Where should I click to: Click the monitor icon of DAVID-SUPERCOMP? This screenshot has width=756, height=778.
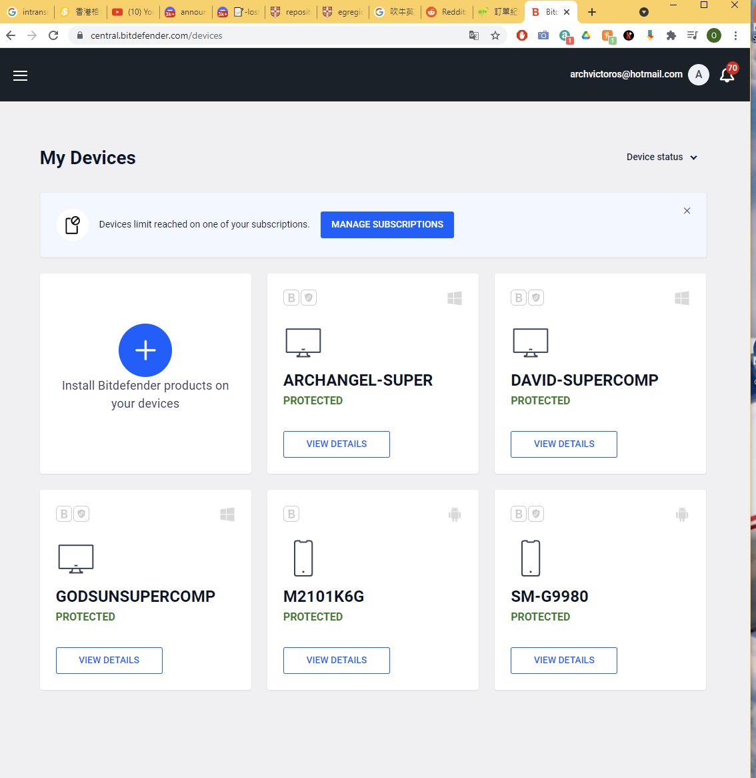coord(531,343)
